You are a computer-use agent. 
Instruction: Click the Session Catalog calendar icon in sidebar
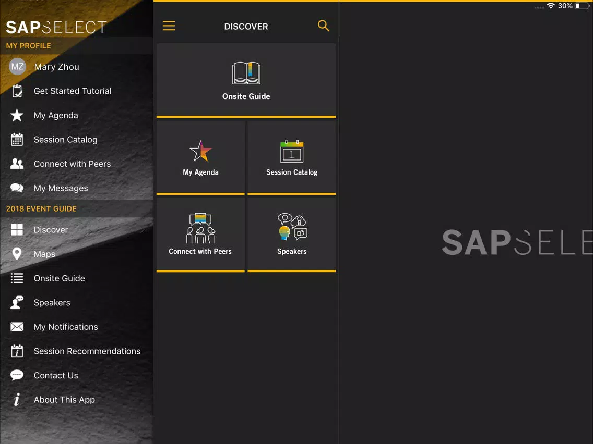point(17,139)
